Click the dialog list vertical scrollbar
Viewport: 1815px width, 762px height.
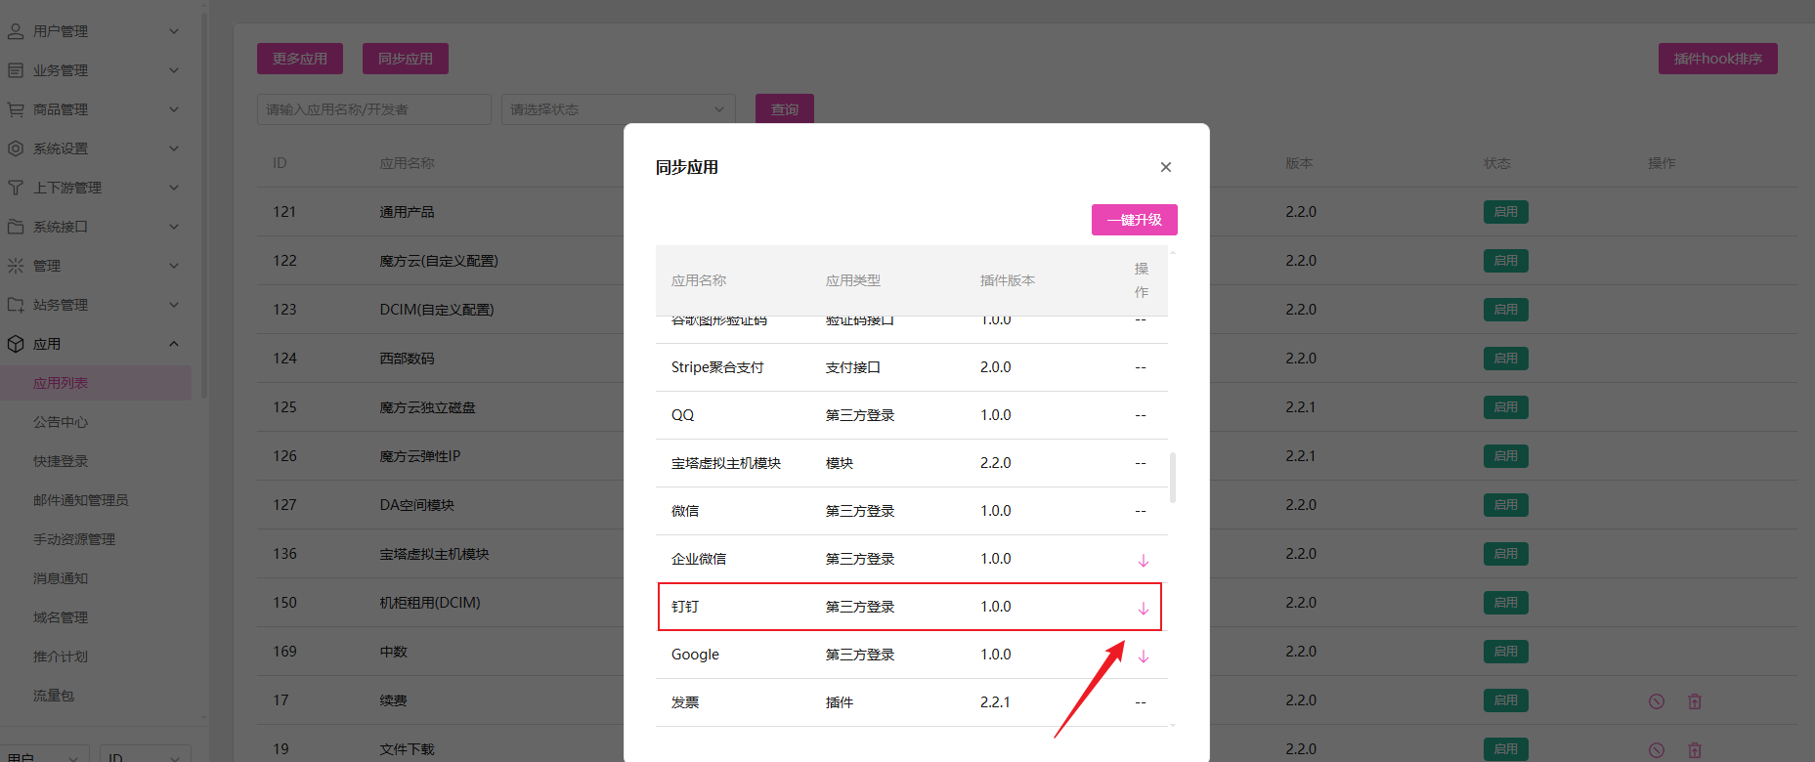pos(1172,477)
